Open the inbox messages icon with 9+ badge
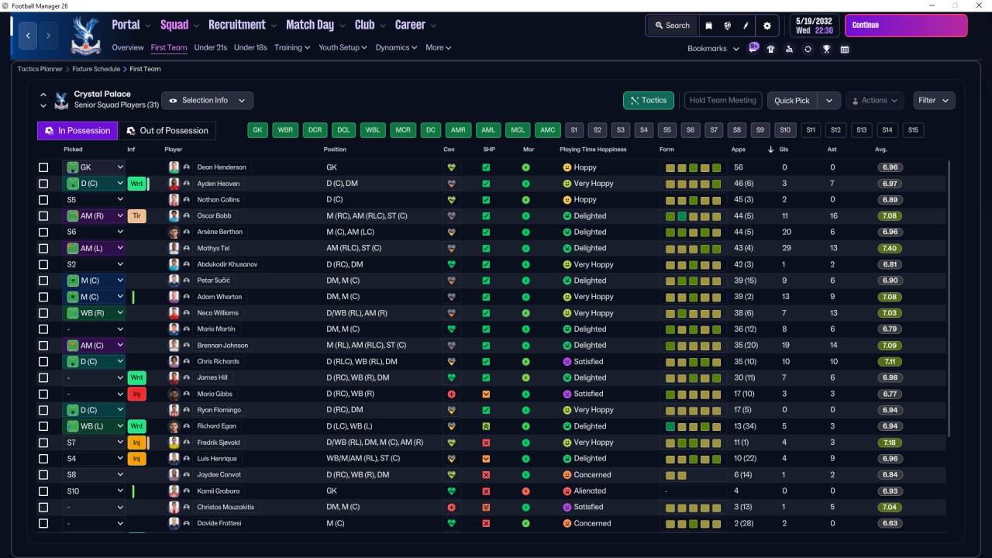992x558 pixels. click(x=753, y=47)
